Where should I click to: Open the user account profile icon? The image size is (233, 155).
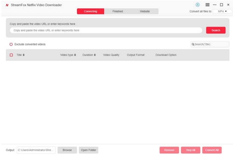click(x=197, y=5)
